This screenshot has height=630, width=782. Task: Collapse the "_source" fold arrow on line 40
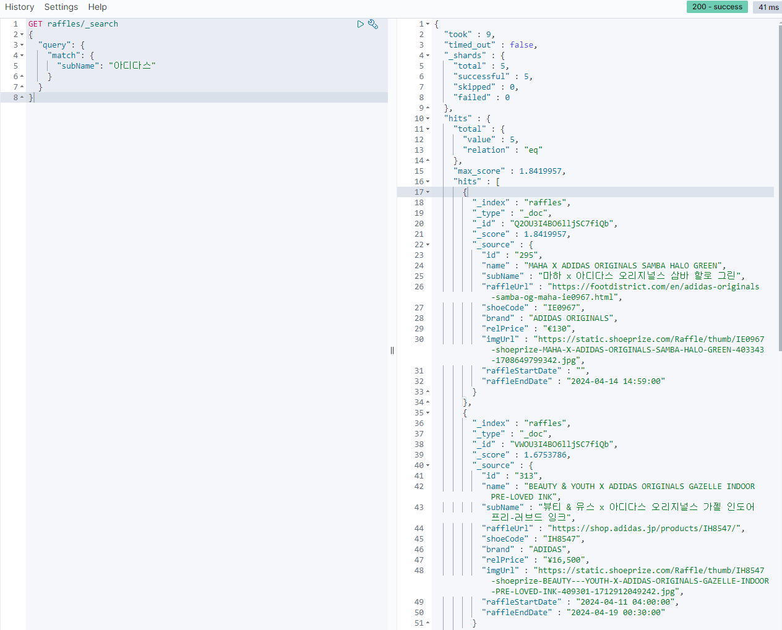[x=428, y=466]
